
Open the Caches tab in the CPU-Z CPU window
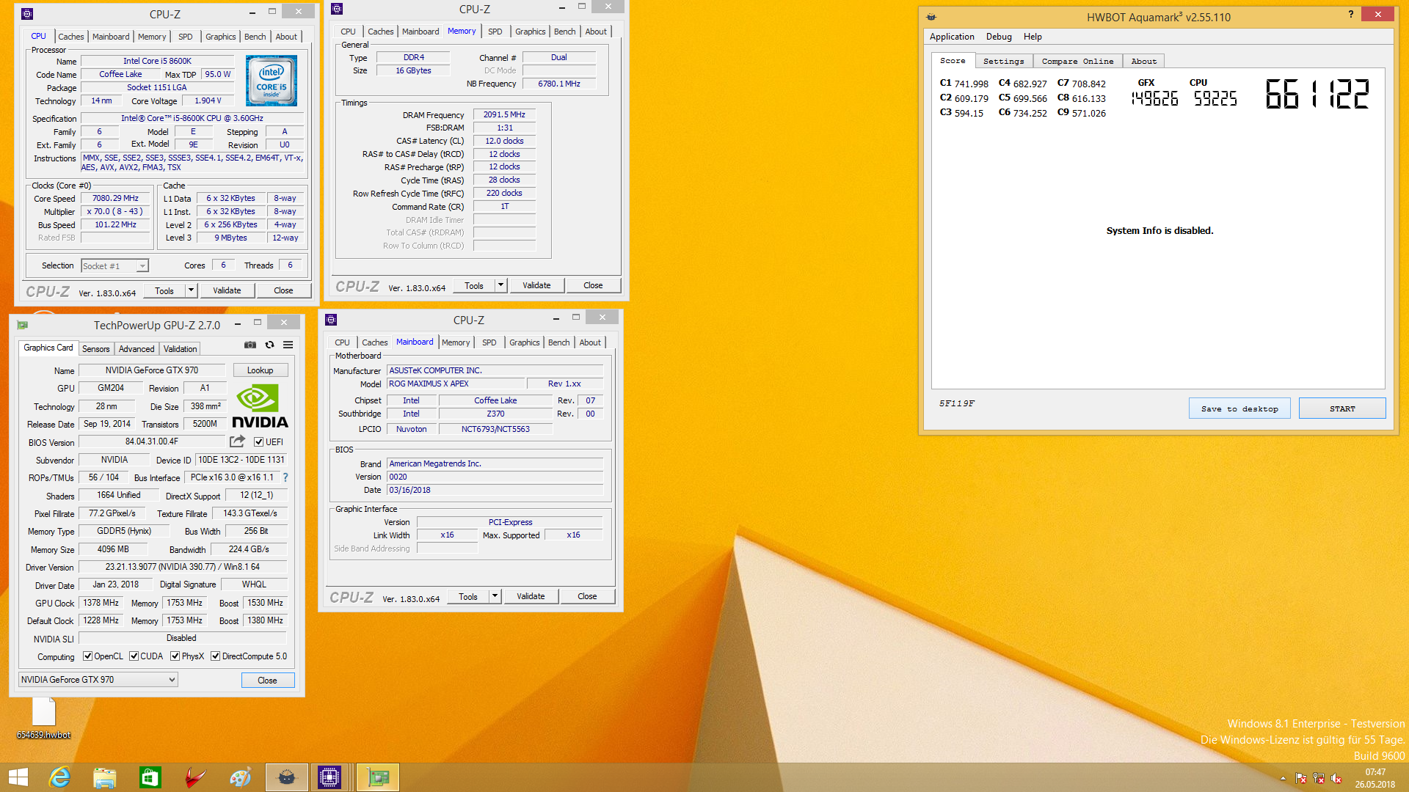click(71, 37)
